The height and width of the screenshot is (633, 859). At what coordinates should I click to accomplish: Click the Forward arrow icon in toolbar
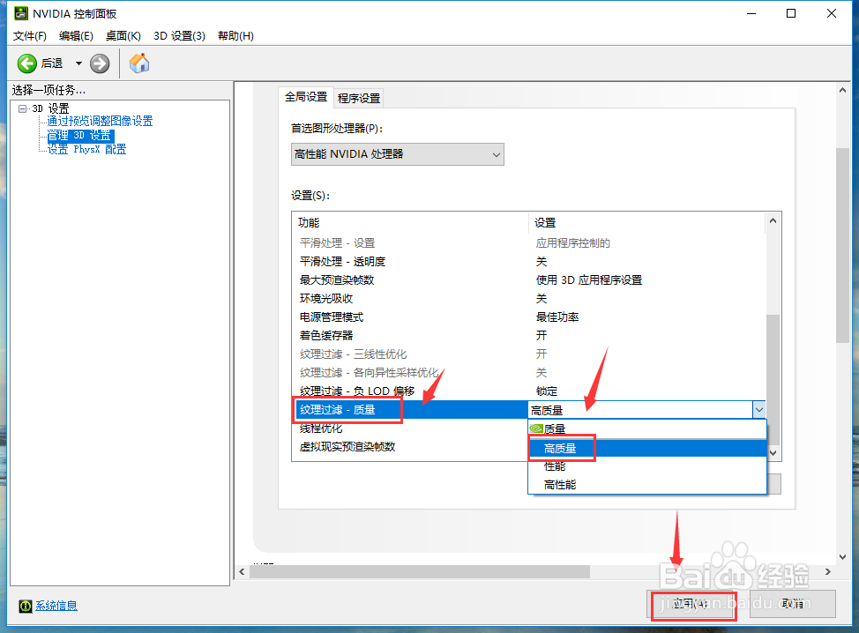click(100, 63)
